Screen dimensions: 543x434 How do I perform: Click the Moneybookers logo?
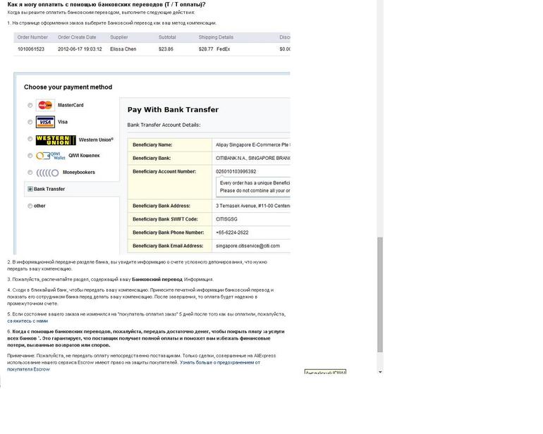47,173
